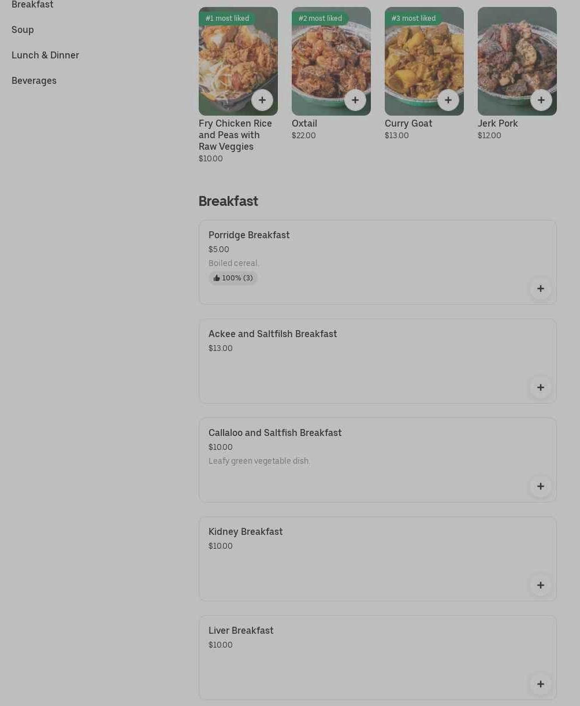
Task: Select the Beverages category in sidebar
Action: pos(34,80)
